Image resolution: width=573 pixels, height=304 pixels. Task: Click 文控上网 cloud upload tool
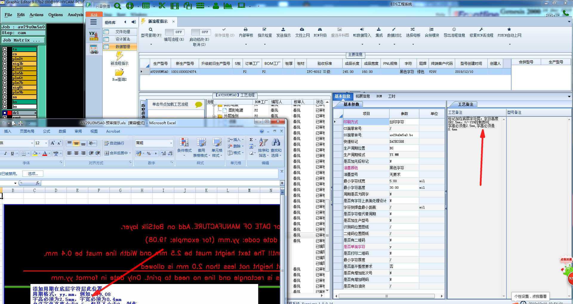(302, 33)
